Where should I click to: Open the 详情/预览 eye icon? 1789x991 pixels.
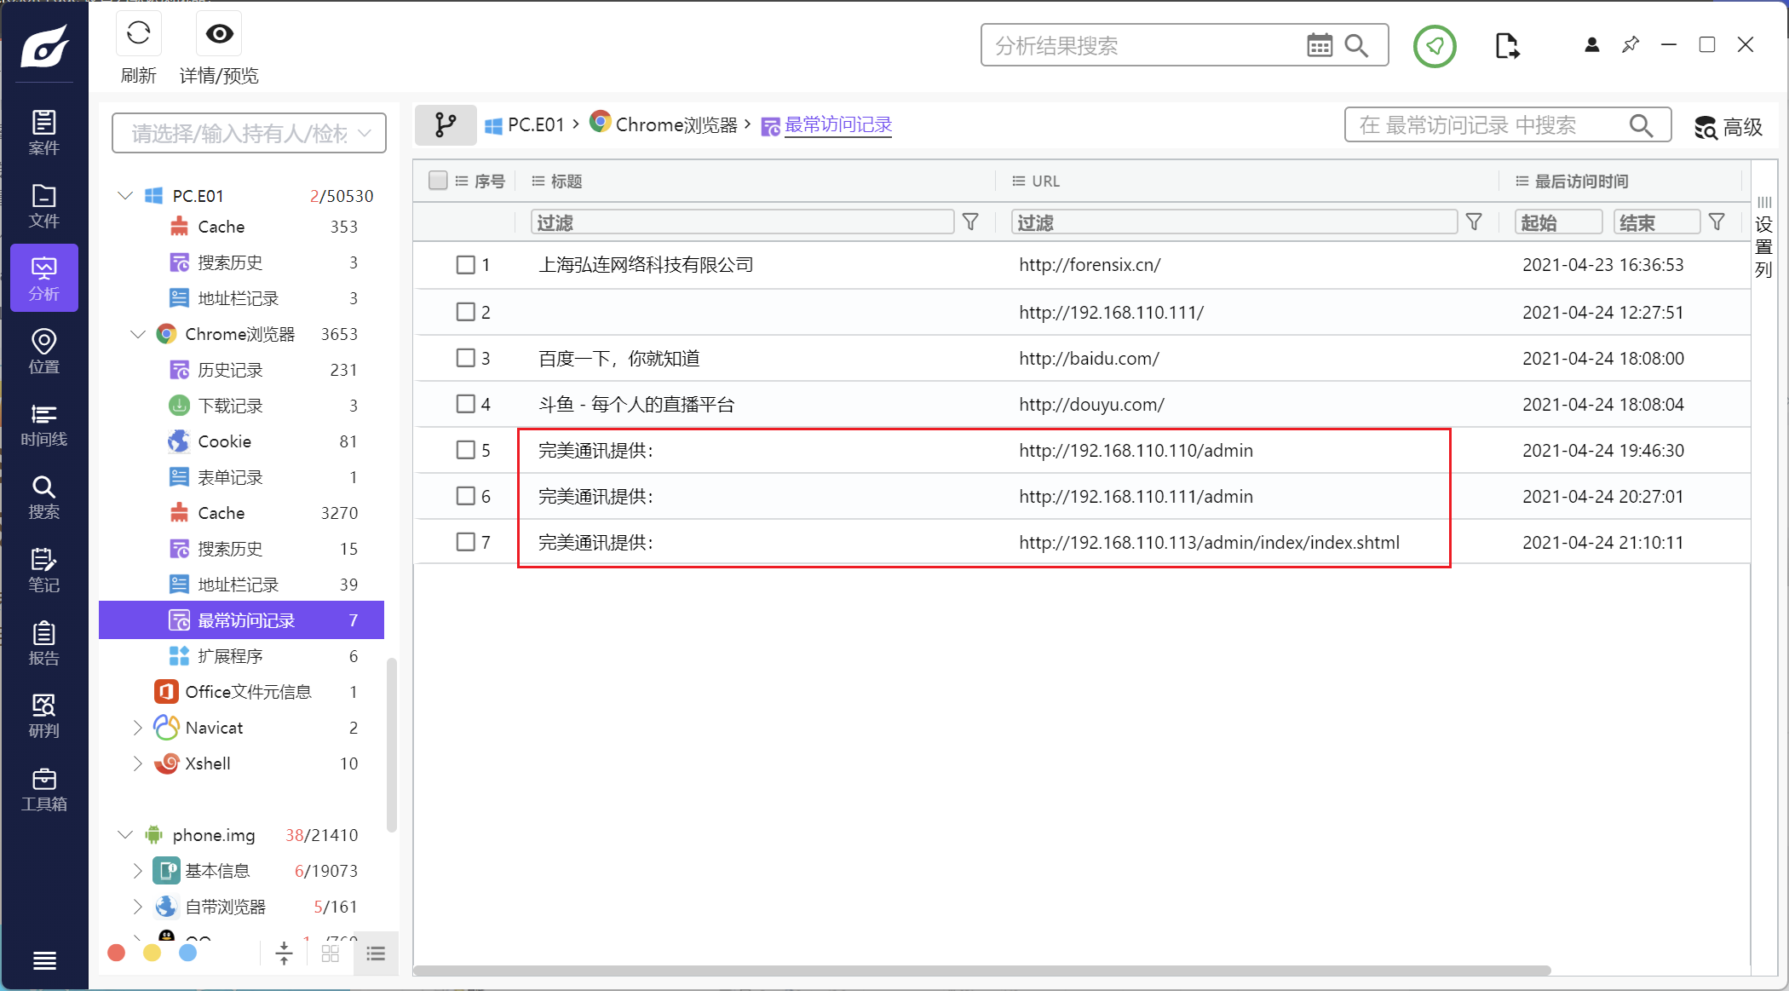point(219,34)
